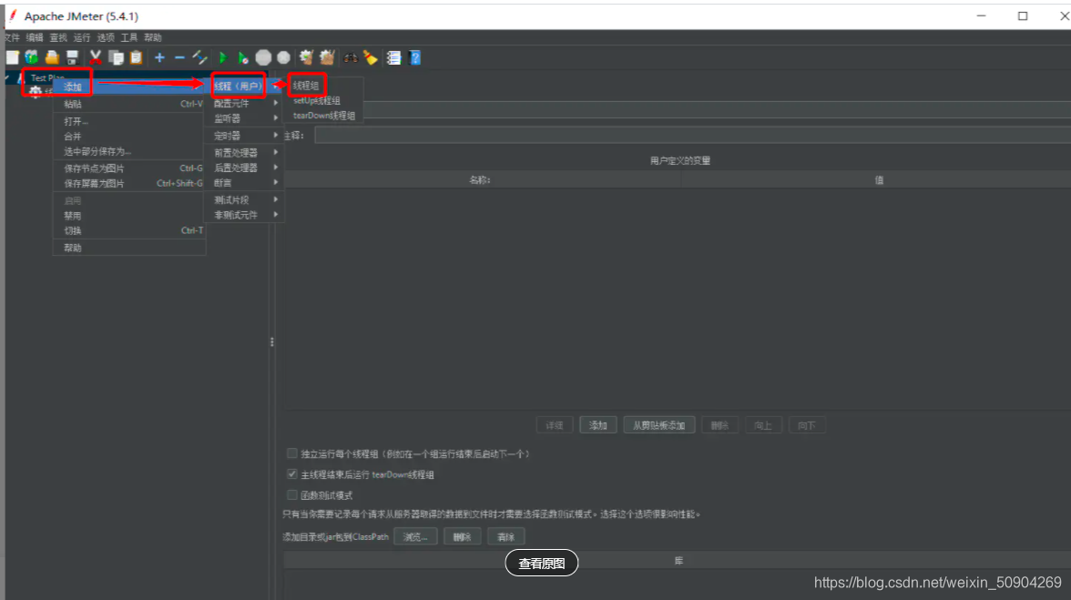1071x600 pixels.
Task: Clear all results with double gear-broom icon
Action: (327, 57)
